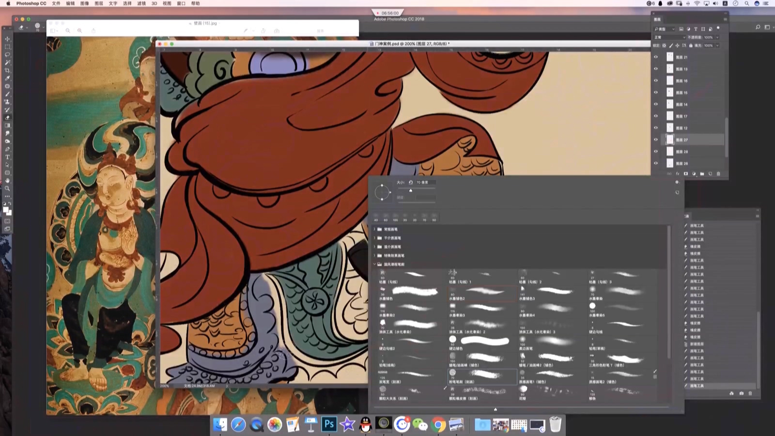Select layer 图层 26 thumbnail

[x=670, y=163]
